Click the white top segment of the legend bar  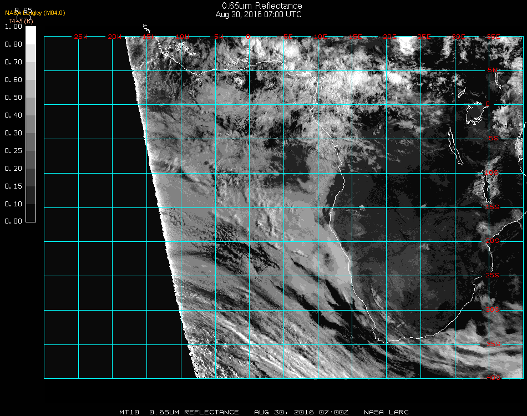pyautogui.click(x=31, y=34)
